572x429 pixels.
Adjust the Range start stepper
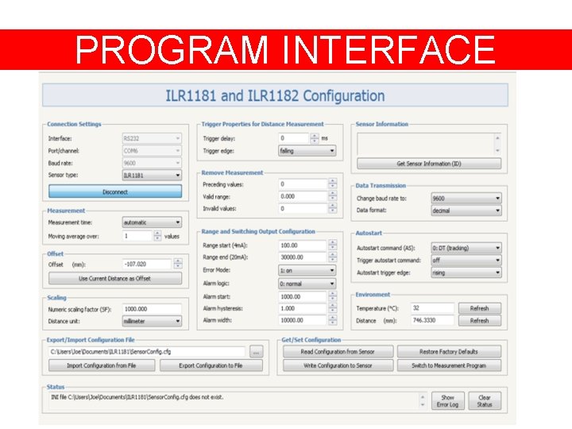332,245
